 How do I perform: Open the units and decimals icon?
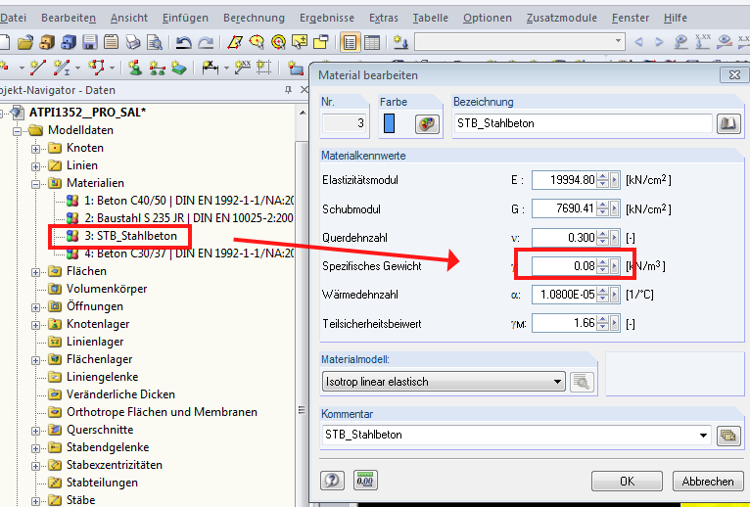pyautogui.click(x=365, y=481)
